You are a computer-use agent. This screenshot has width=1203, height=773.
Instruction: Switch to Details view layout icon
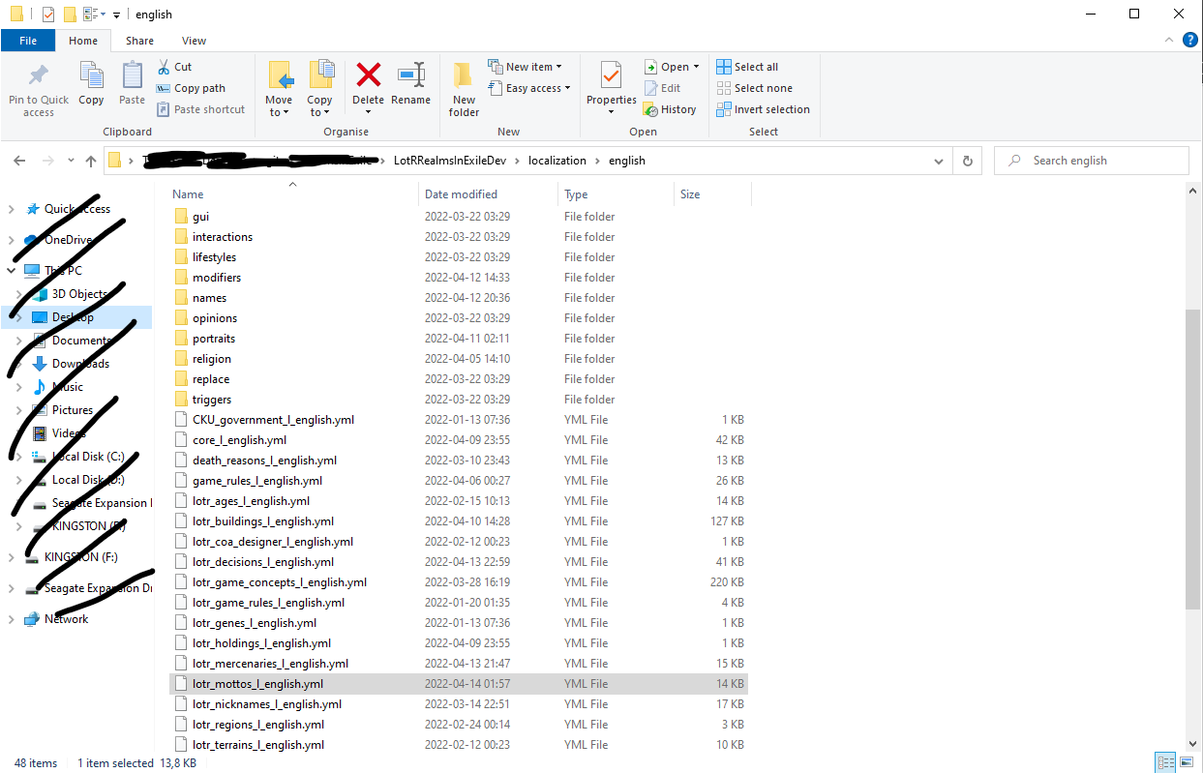(1165, 762)
